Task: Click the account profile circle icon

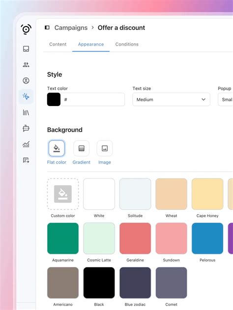Action: (26, 80)
